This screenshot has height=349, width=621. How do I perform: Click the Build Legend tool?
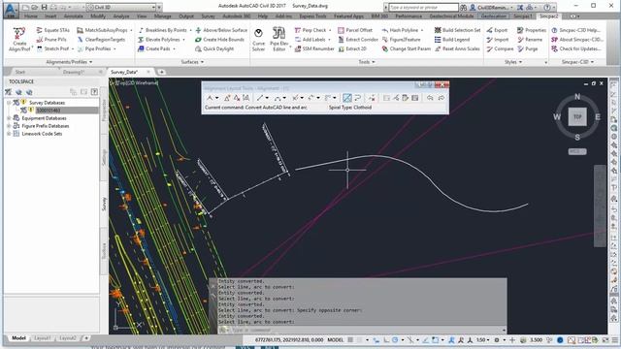(452, 40)
